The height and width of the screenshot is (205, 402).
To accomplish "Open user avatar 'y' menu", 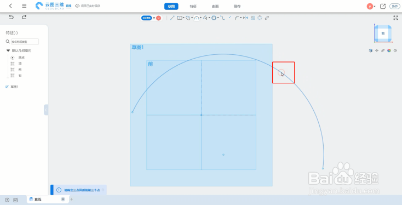I will coord(370,7).
